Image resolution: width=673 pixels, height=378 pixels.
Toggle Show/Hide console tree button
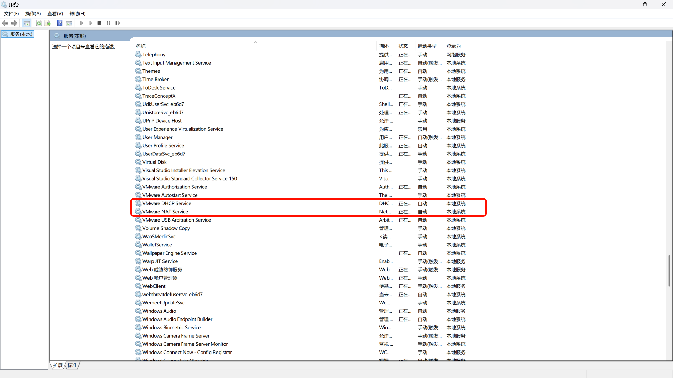point(27,23)
